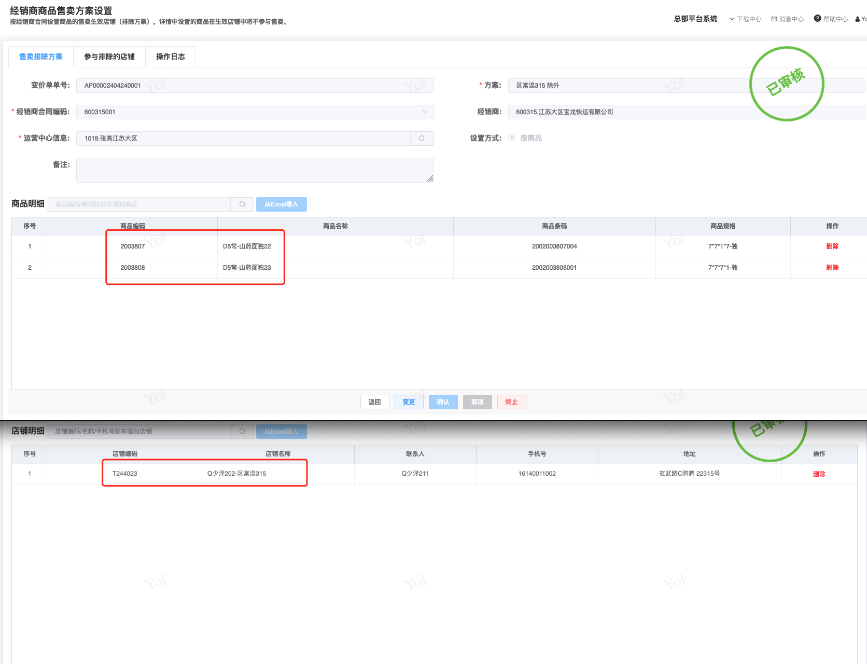Click product code 2003807 cell

coord(133,246)
